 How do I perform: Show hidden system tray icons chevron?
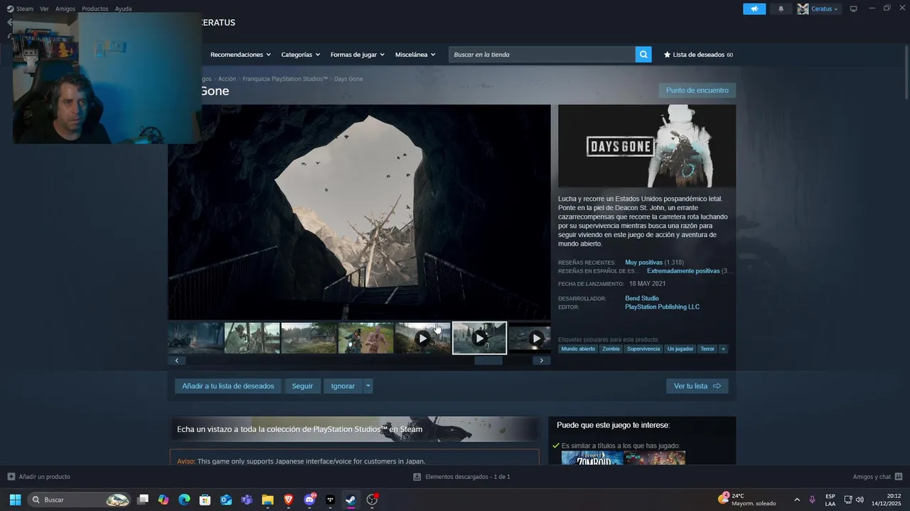coord(796,500)
